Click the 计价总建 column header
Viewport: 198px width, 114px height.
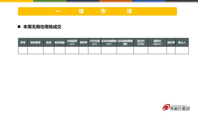[95, 42]
